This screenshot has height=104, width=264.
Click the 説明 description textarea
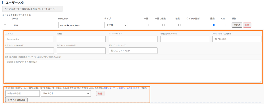pyautogui.click(x=133, y=71)
